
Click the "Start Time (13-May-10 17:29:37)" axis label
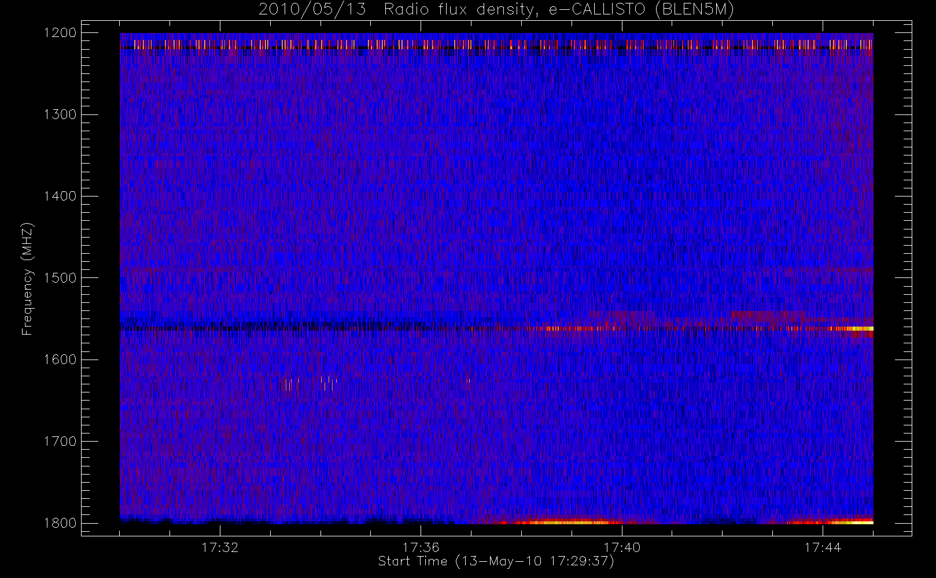click(496, 561)
